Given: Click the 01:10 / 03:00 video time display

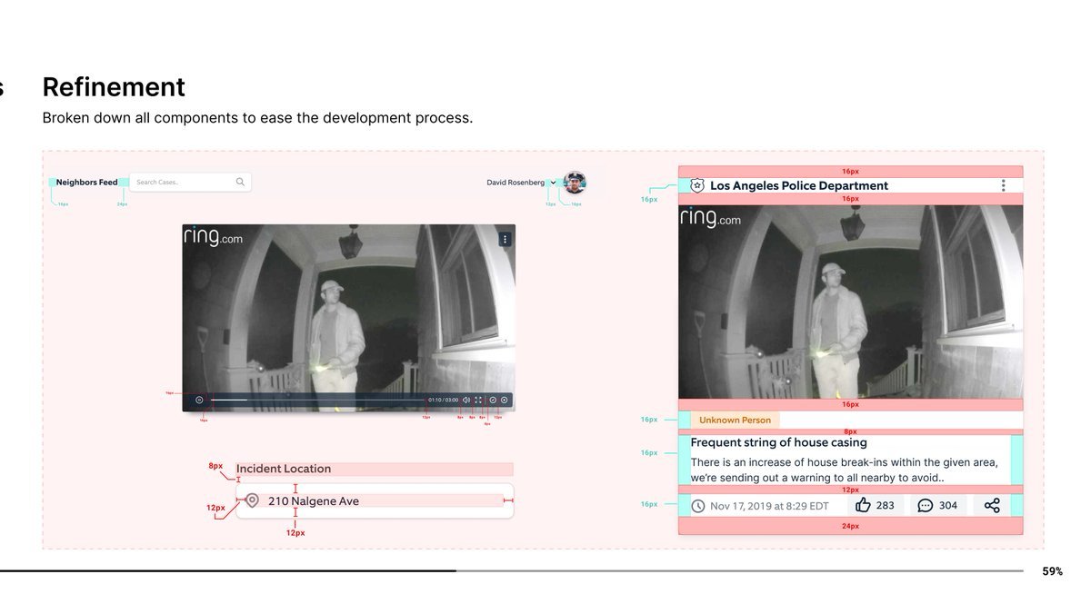Looking at the screenshot, I should point(443,400).
